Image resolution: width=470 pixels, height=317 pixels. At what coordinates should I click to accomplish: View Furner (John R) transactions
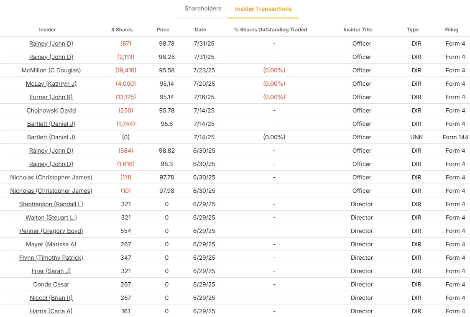51,97
